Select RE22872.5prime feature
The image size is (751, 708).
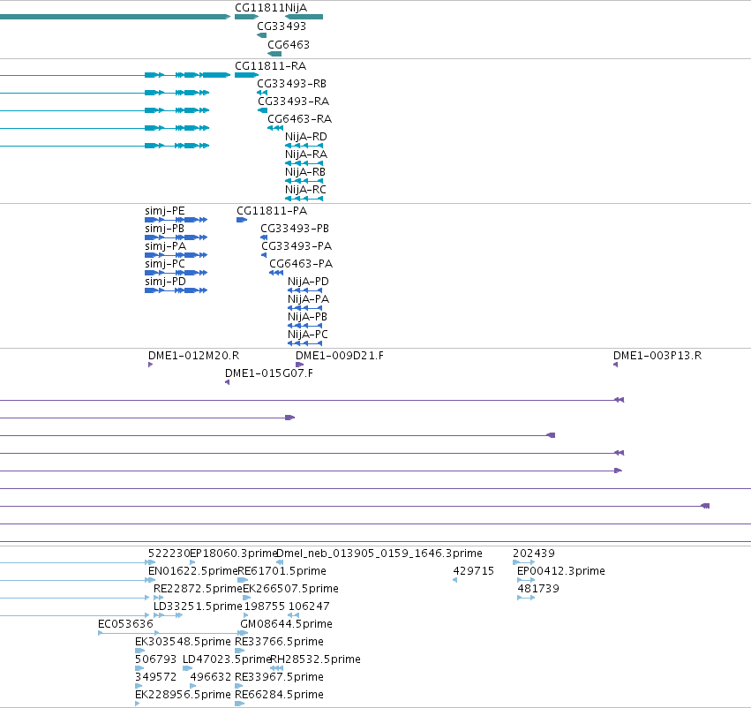[x=198, y=589]
